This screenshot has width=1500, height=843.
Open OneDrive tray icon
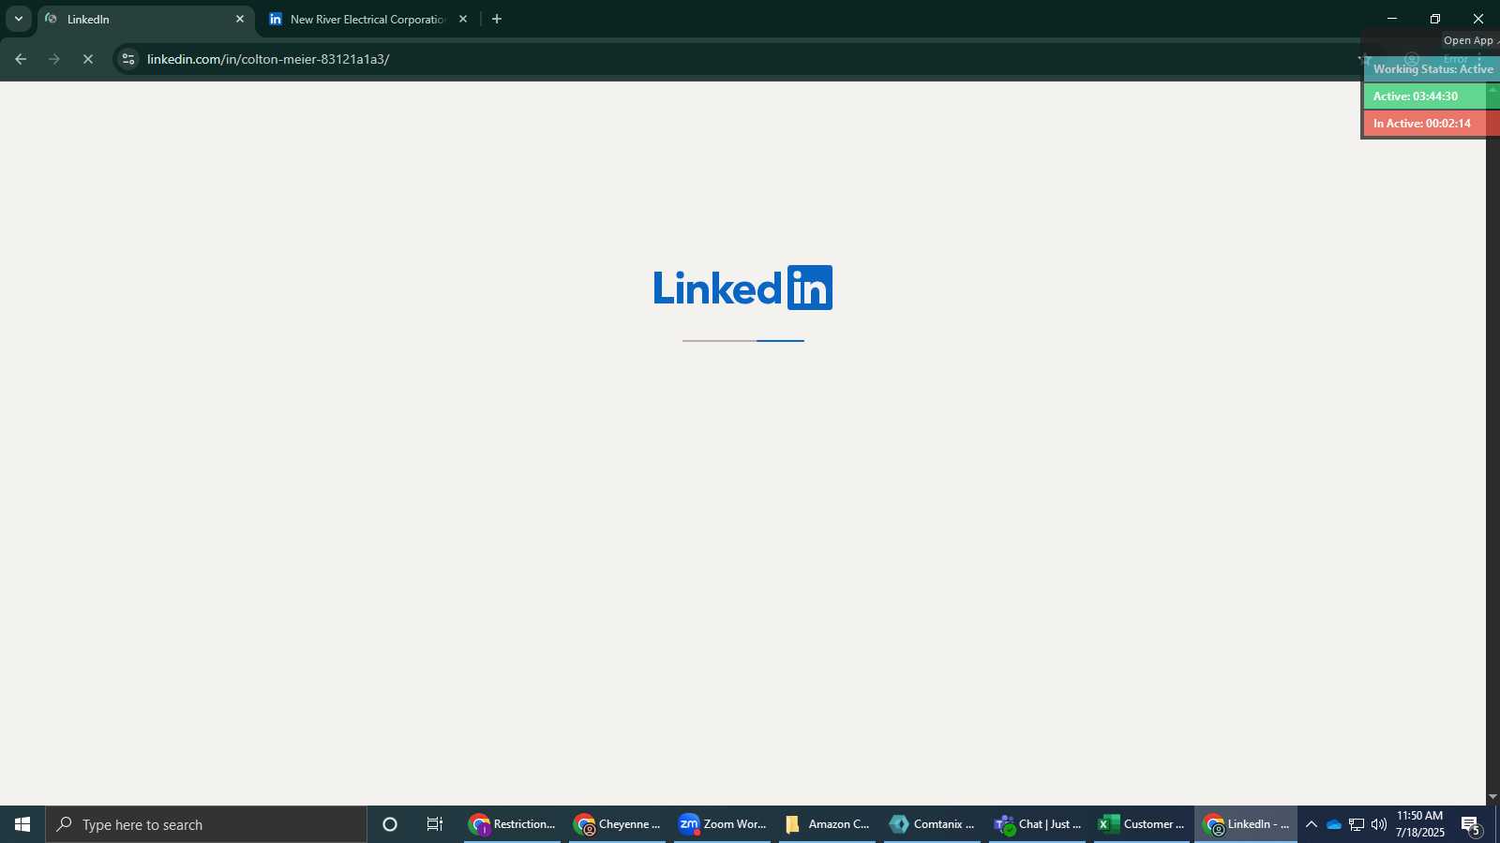(1334, 824)
